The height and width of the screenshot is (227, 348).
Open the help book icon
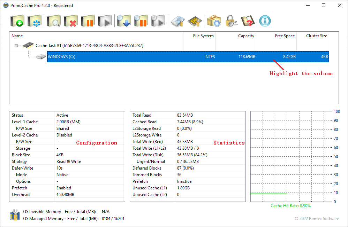tap(248, 21)
